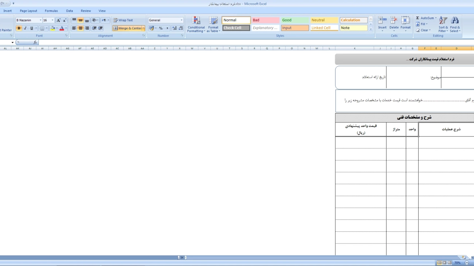
Task: Decrease indent icon
Action: pyautogui.click(x=94, y=28)
